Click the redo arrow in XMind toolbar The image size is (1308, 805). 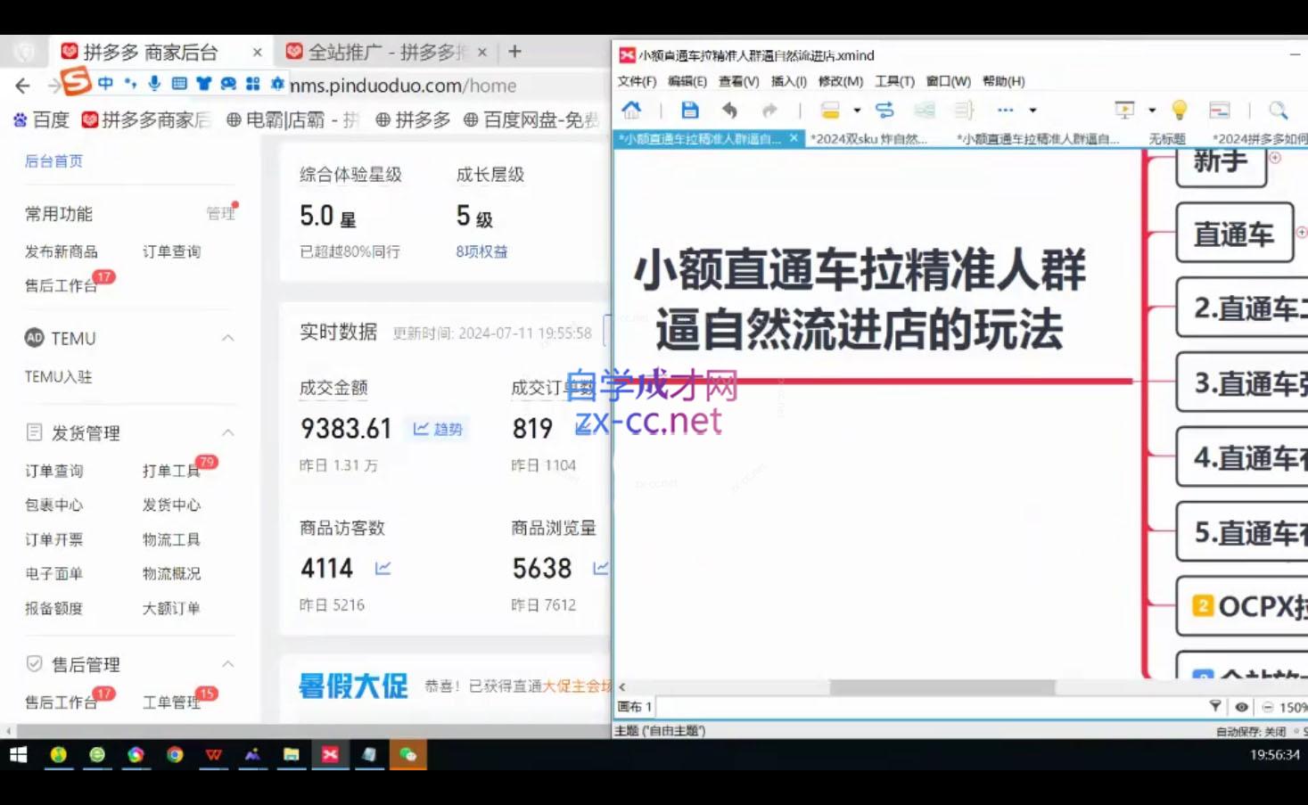tap(769, 110)
